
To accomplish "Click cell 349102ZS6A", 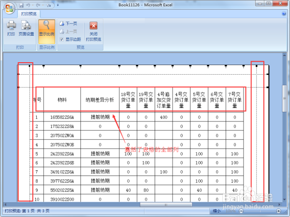I will (62, 172).
